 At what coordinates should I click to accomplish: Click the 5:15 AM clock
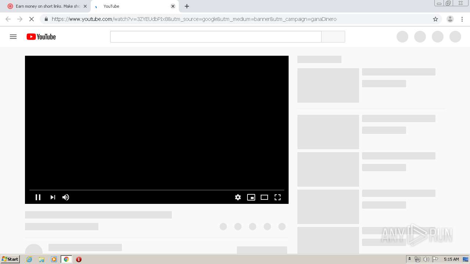[x=451, y=259]
